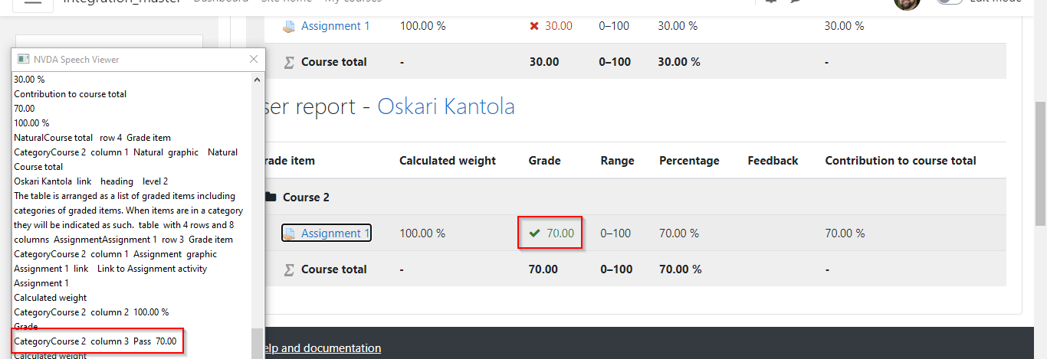Viewport: 1047px width, 359px height.
Task: Open Oskari Kantola profile link in heading
Action: pos(446,106)
